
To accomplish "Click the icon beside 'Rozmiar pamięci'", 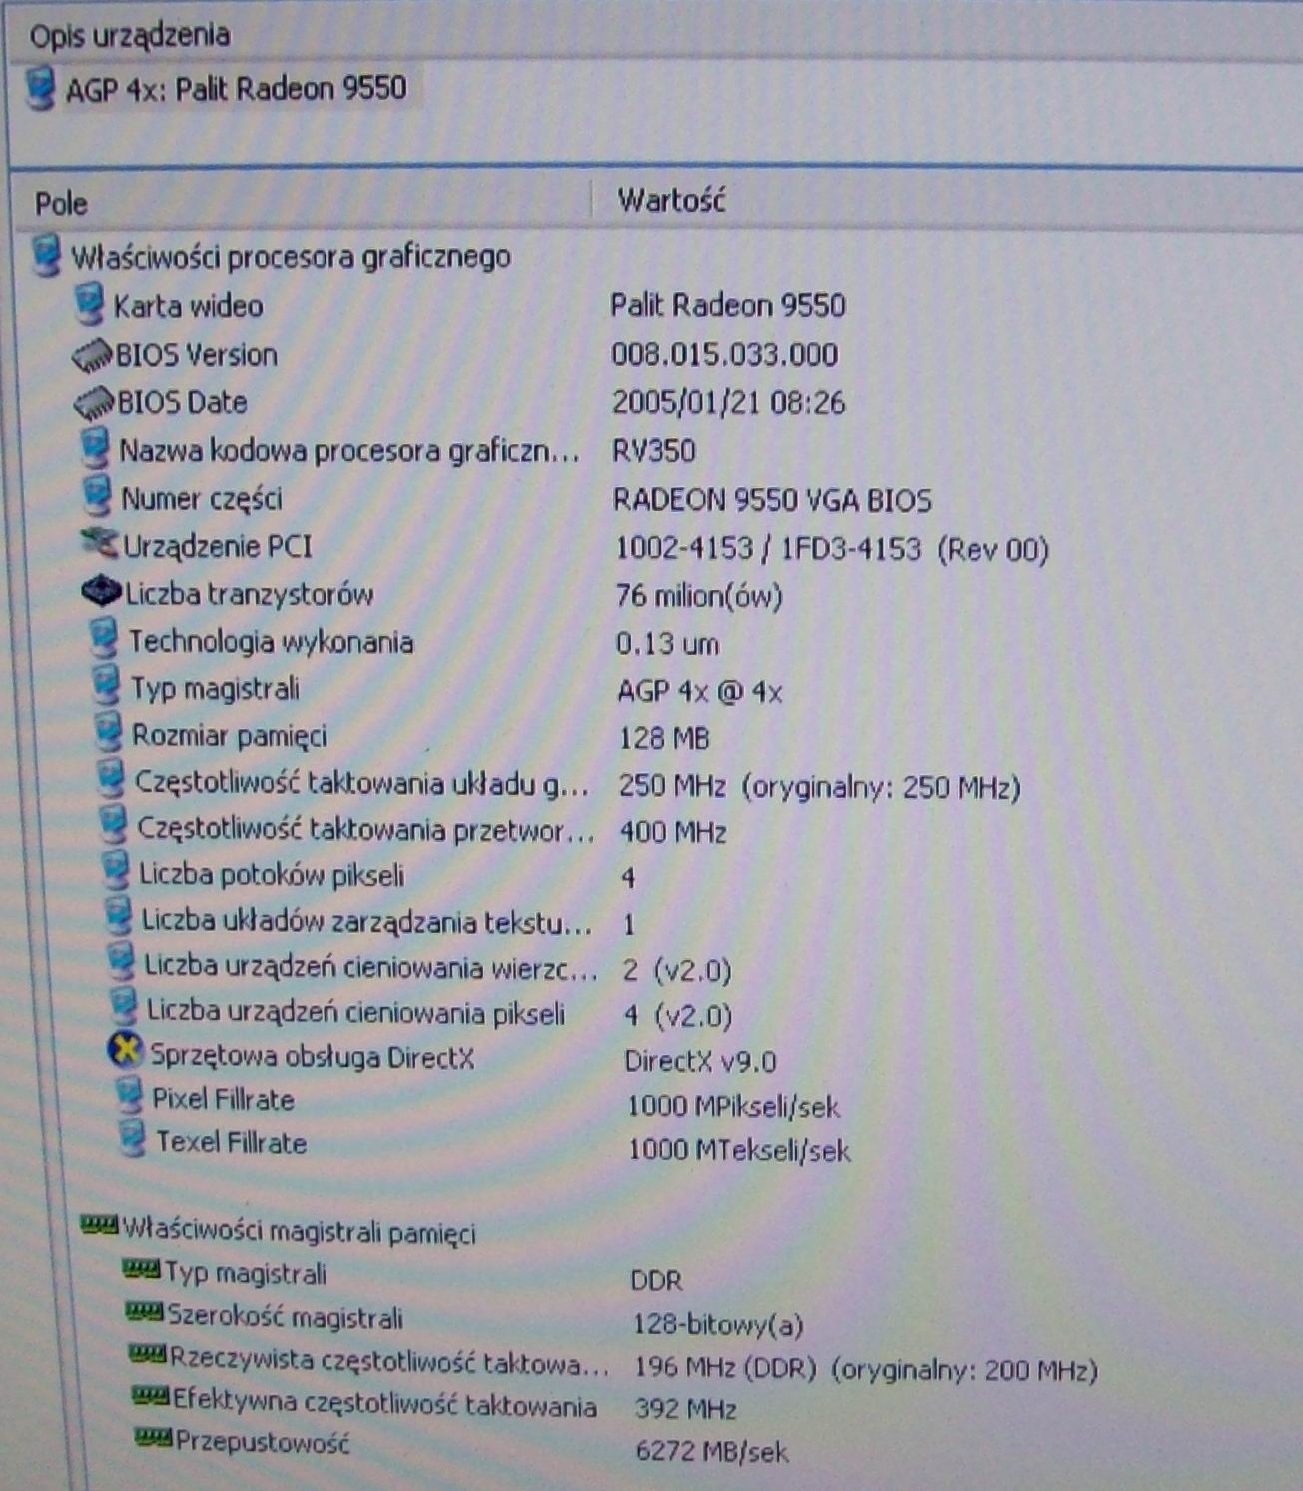I will coord(108,733).
